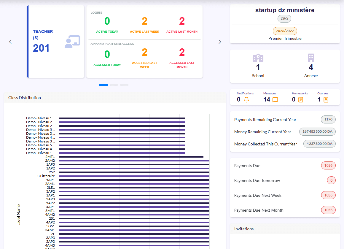This screenshot has height=249, width=344.
Task: Click startup dz ministère title
Action: tap(285, 10)
